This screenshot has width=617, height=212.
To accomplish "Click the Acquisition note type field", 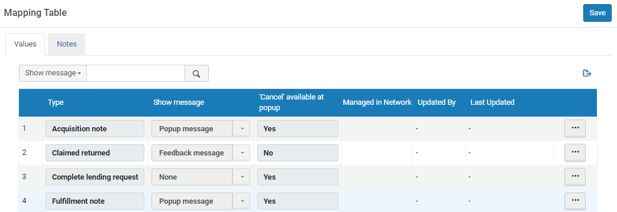I will point(95,128).
